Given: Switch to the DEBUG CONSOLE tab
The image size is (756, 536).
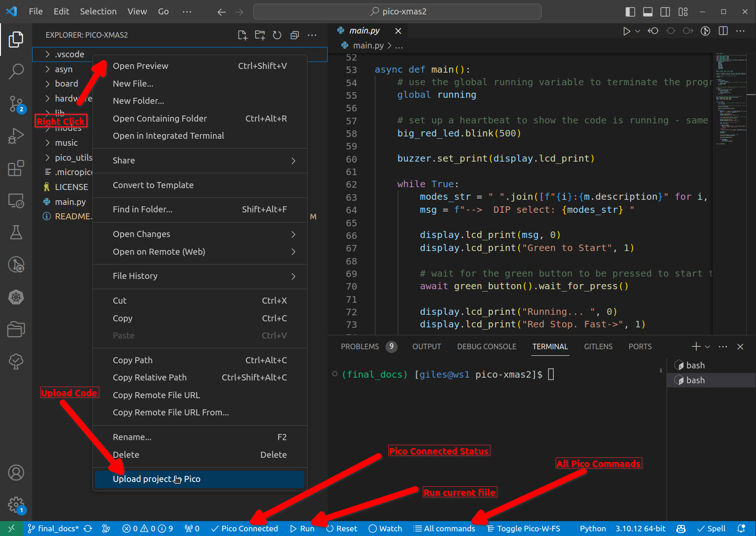Looking at the screenshot, I should (487, 346).
